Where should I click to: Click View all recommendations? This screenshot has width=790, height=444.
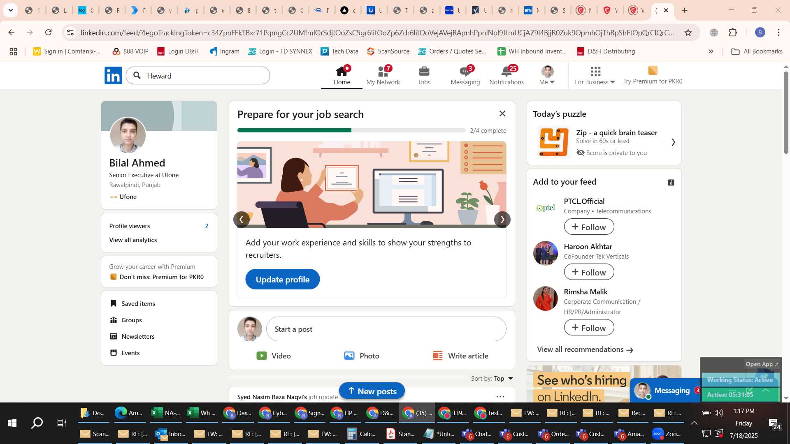(585, 349)
